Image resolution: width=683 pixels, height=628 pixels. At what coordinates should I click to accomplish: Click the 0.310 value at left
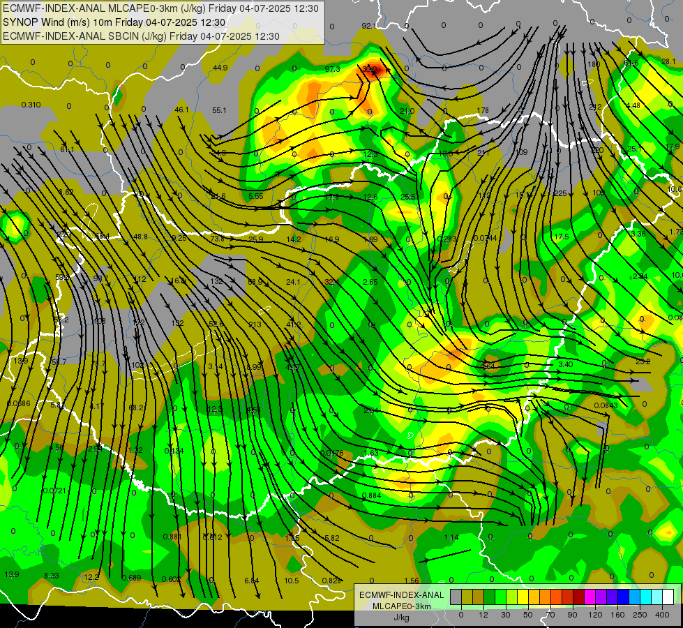31,105
